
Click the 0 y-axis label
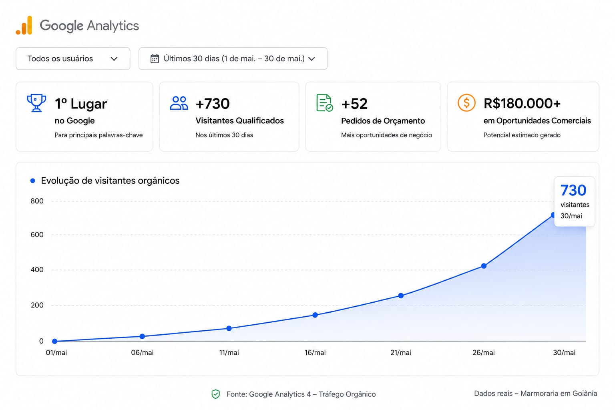(x=41, y=341)
